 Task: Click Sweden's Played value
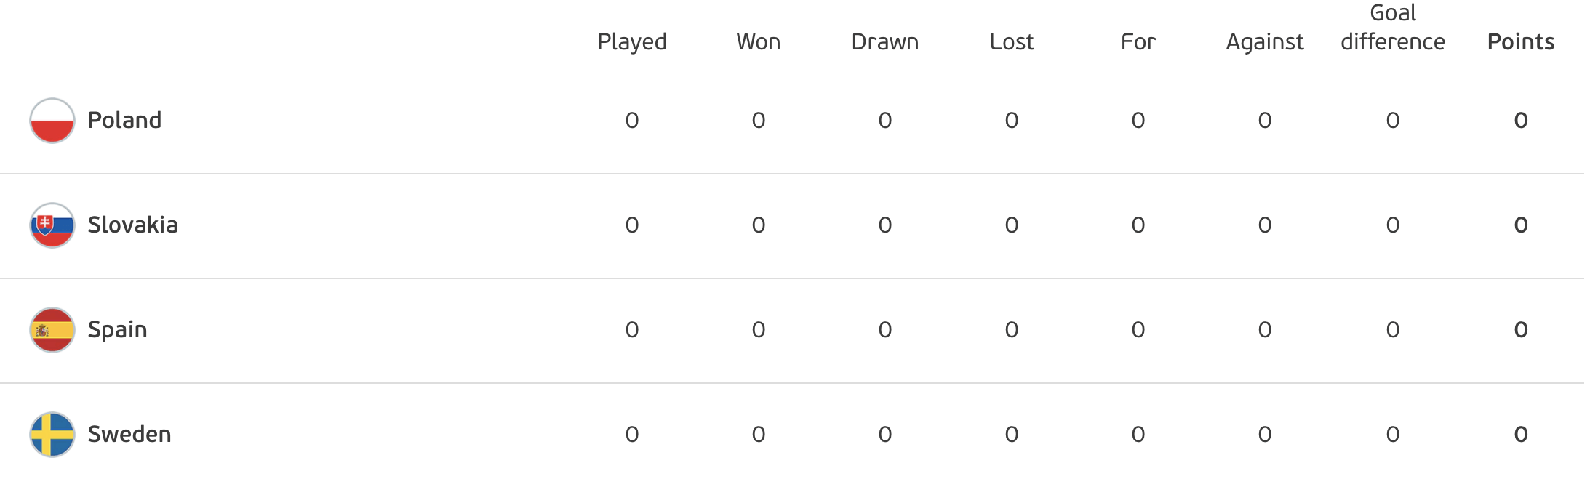pos(632,435)
